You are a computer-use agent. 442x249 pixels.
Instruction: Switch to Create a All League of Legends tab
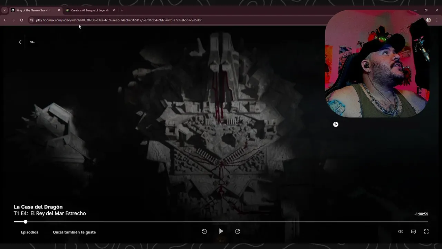[90, 10]
